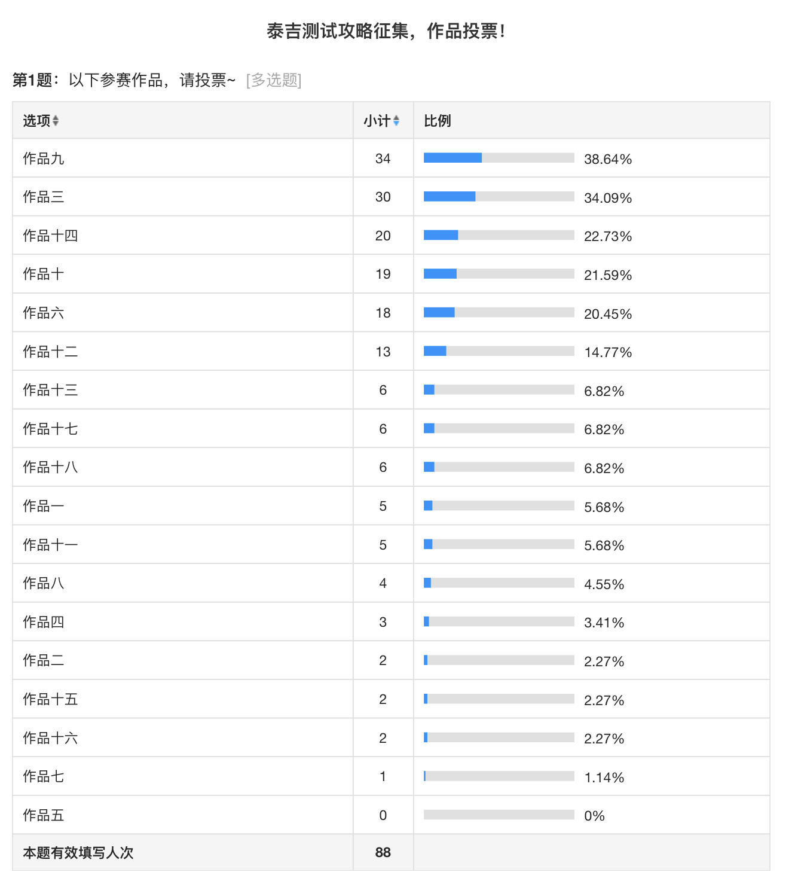
Task: Sort by the 选项 column sort icon
Action: click(x=56, y=121)
